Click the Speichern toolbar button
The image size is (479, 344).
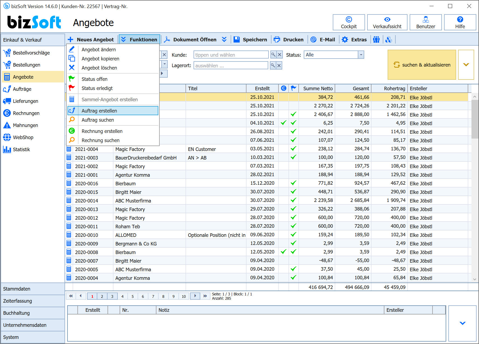click(x=250, y=39)
